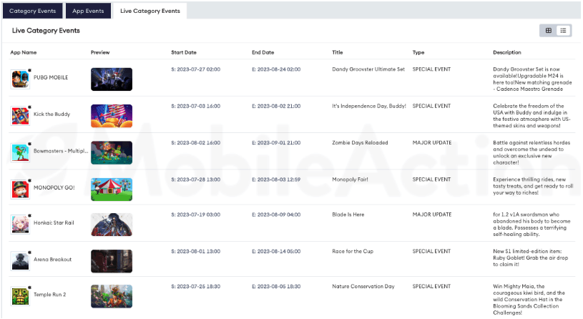The width and height of the screenshot is (583, 319).
Task: Select title Blade Is Here
Action: click(348, 215)
